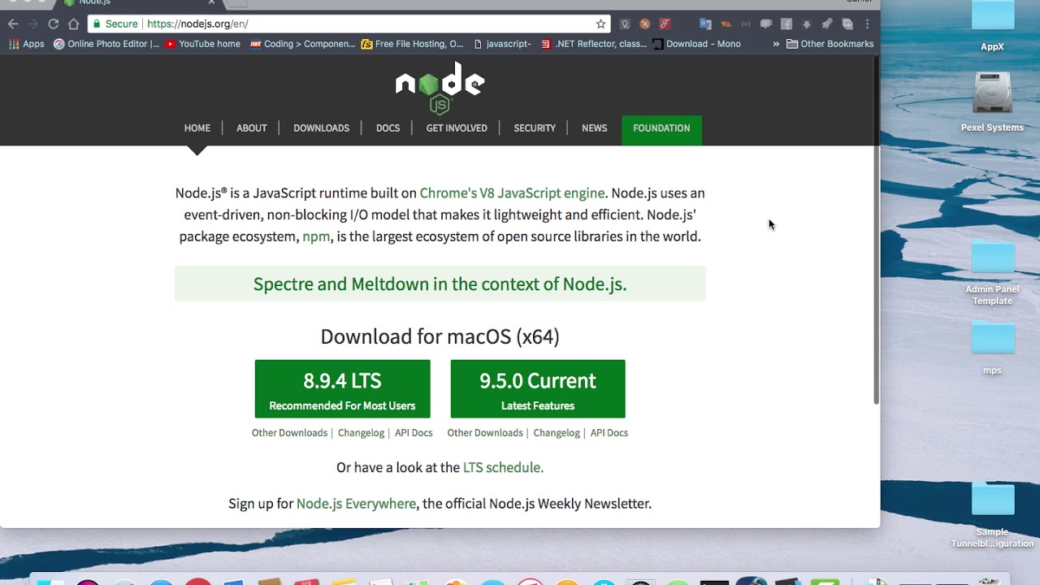The image size is (1040, 585).
Task: Open Changelog under 9.5.0 Current
Action: click(x=557, y=433)
